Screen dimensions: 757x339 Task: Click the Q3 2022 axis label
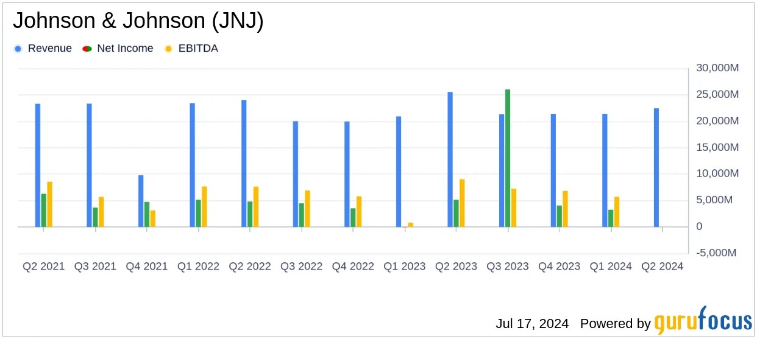tap(301, 267)
